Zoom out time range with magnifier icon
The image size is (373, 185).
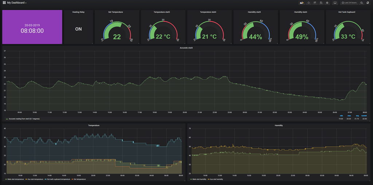(362, 3)
